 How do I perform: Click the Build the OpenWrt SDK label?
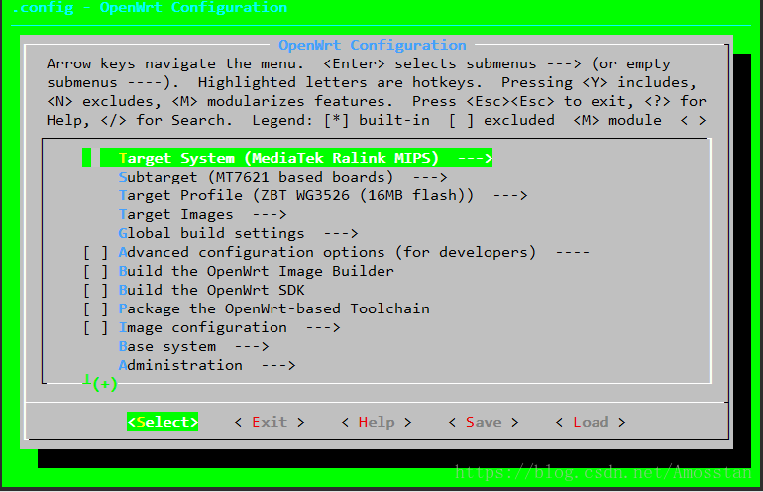coord(212,291)
